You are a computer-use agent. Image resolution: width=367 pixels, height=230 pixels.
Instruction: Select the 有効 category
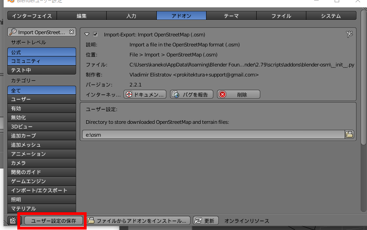[x=41, y=108]
